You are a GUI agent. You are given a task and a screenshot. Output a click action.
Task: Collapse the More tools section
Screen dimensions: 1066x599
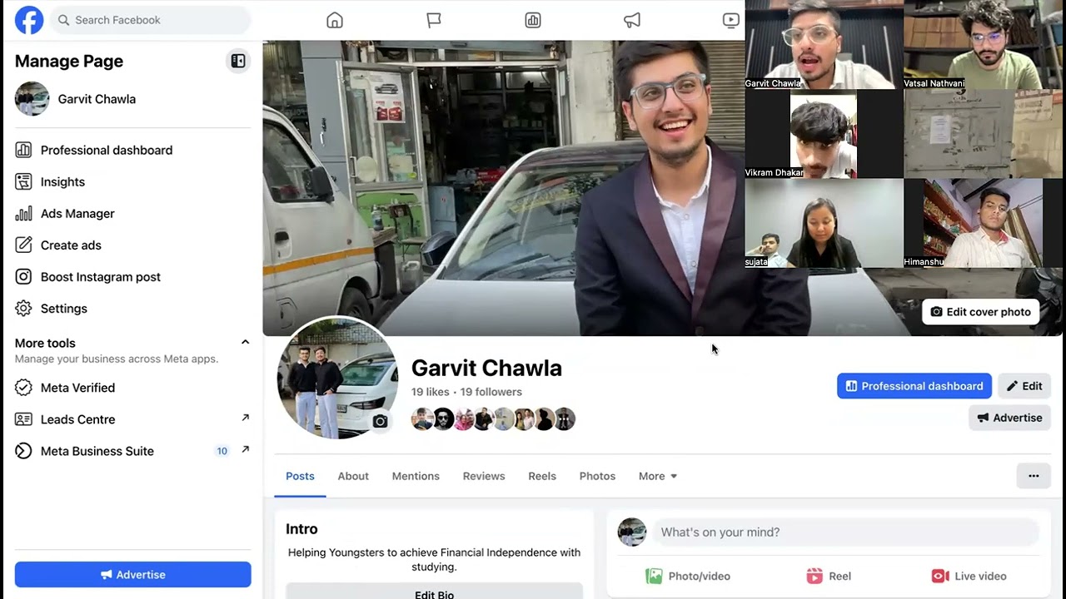point(245,342)
